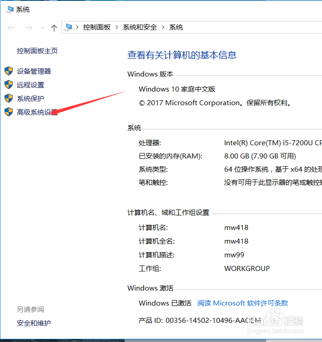The width and height of the screenshot is (322, 342).
Task: Expand the chevron after 控制面板 in the breadcrumb
Action: point(117,27)
